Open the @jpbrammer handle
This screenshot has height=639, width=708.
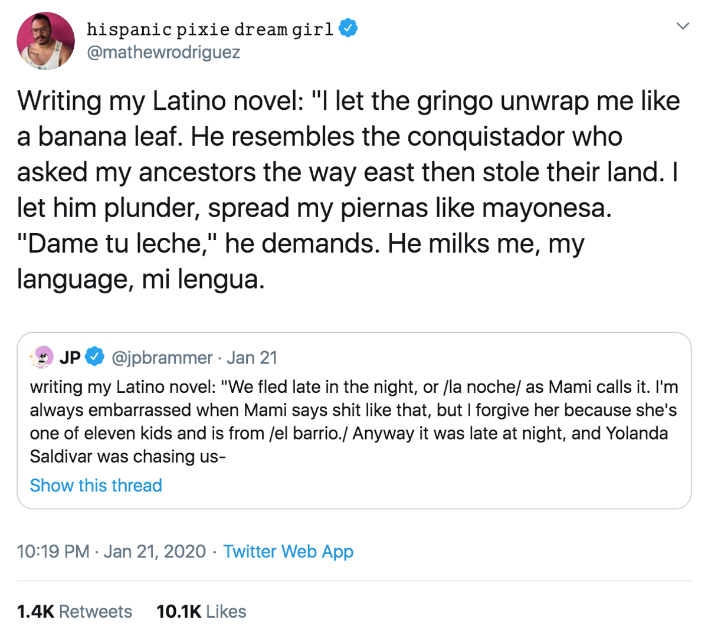pyautogui.click(x=162, y=358)
